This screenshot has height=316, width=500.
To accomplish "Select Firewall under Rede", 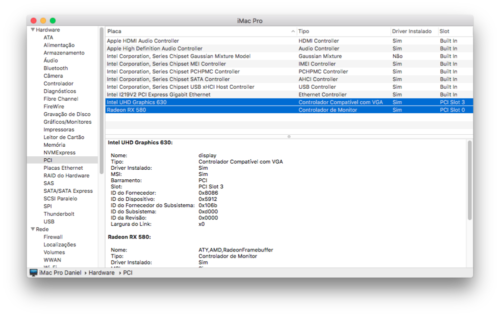I will click(53, 237).
